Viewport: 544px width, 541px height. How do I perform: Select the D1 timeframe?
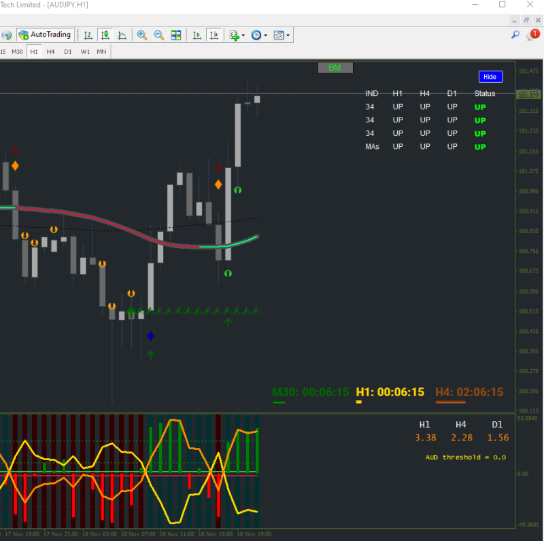(x=67, y=52)
